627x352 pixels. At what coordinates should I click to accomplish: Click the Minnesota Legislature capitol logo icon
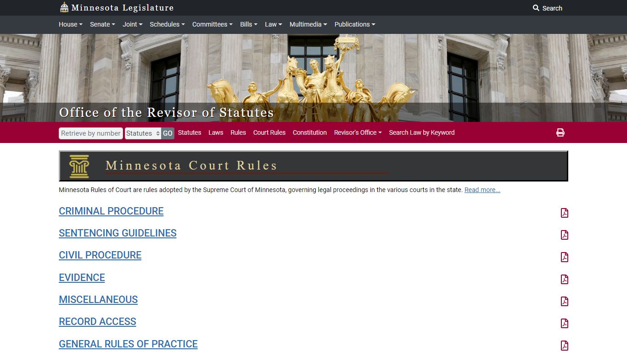tap(64, 7)
